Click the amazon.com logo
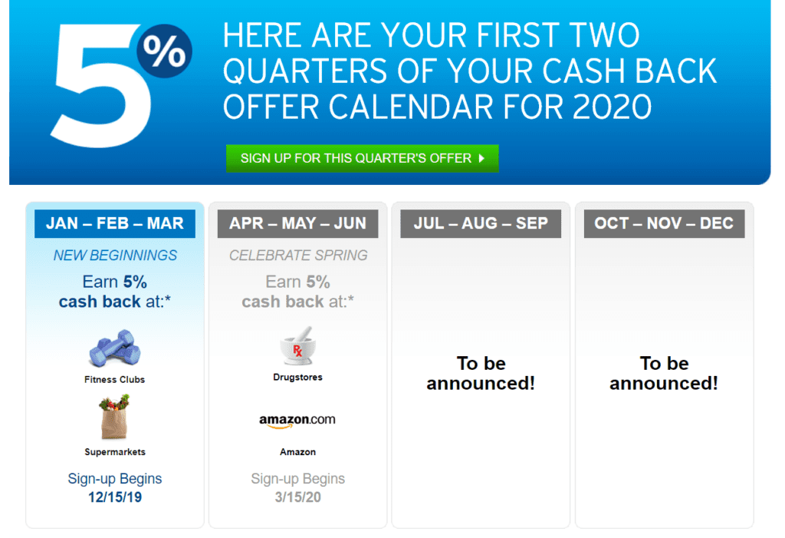 pyautogui.click(x=297, y=421)
